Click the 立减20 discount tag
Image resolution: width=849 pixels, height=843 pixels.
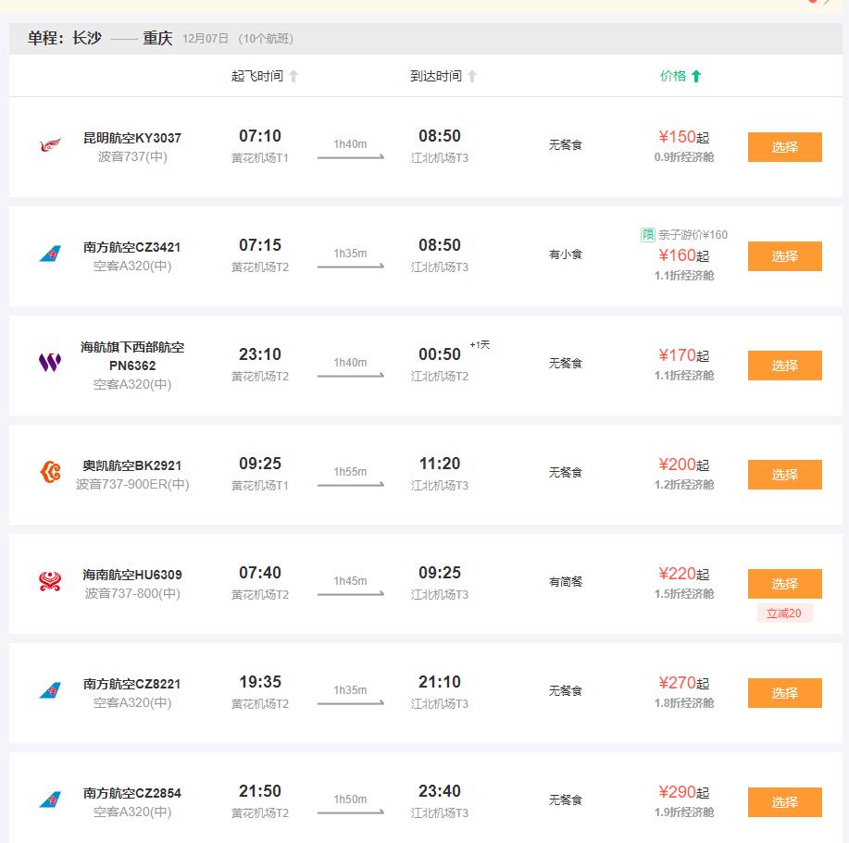(784, 613)
